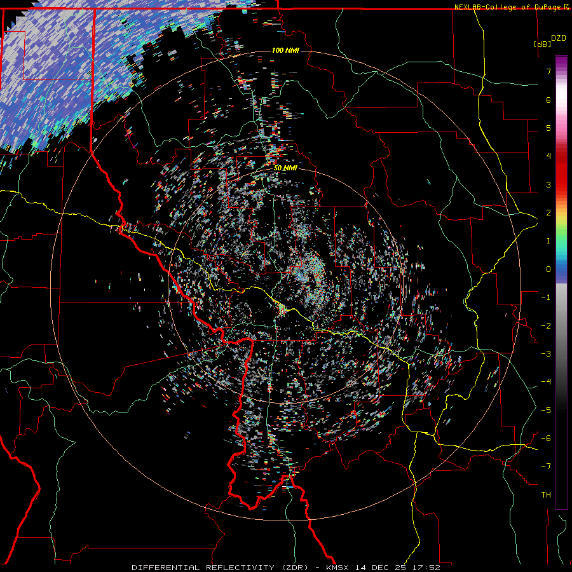Click the -5 value on the color scale
This screenshot has width=572, height=572.
[x=546, y=411]
